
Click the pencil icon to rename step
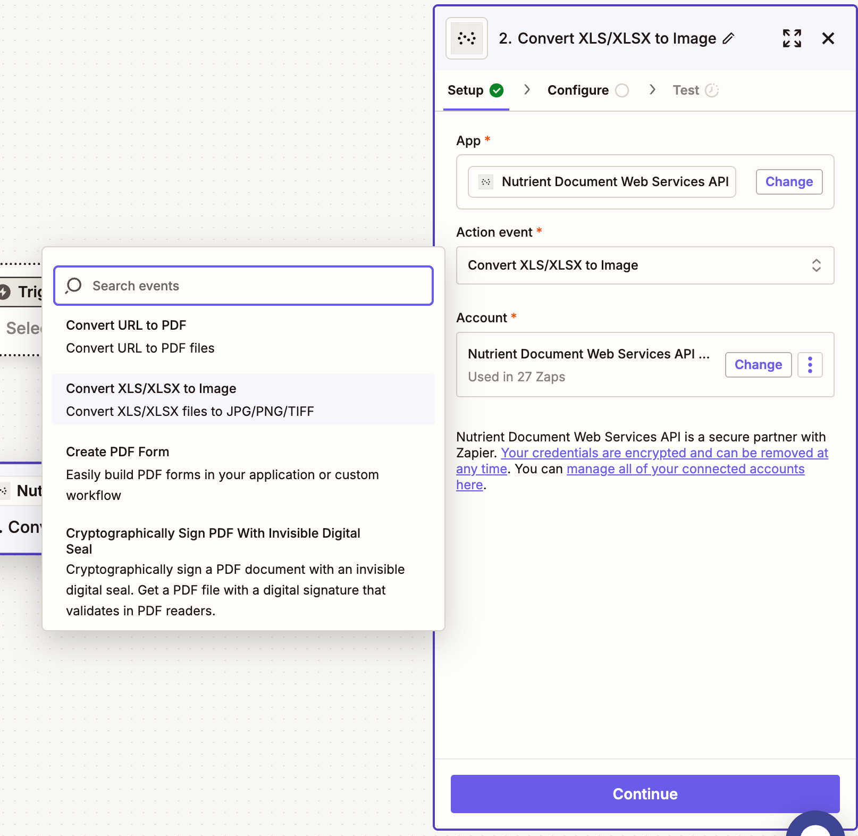click(x=728, y=38)
